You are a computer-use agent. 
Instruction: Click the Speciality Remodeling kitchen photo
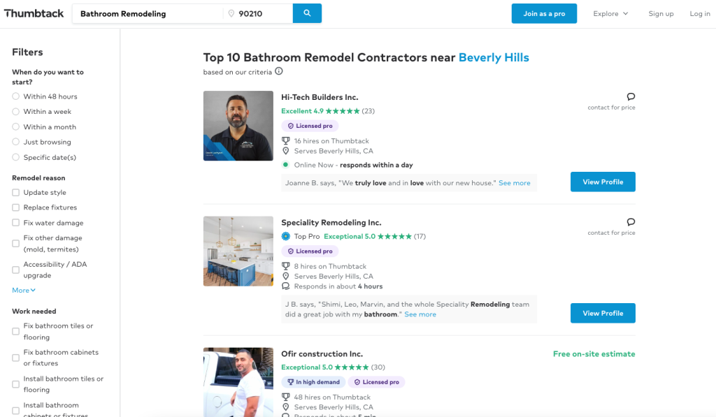pos(238,251)
